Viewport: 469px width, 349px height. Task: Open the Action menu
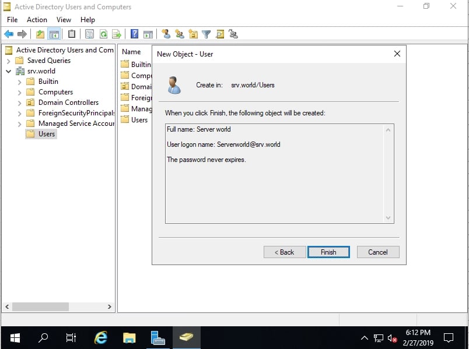pyautogui.click(x=37, y=20)
